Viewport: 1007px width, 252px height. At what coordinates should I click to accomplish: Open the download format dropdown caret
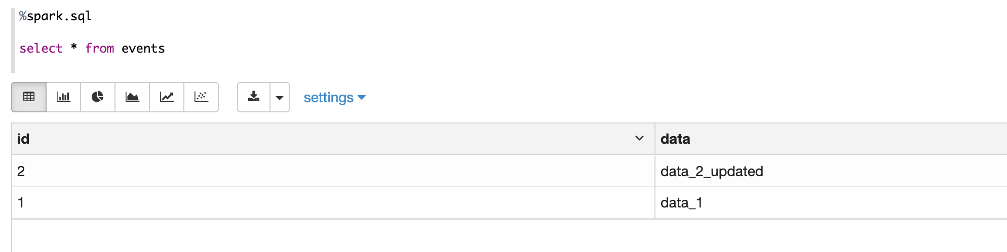click(280, 97)
